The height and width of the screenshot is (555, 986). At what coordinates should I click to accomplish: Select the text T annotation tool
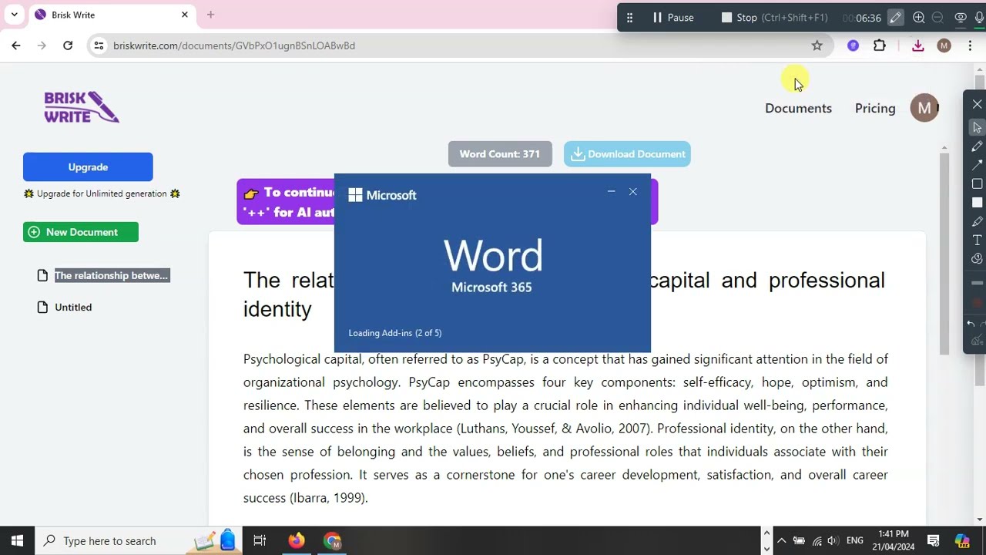(977, 240)
